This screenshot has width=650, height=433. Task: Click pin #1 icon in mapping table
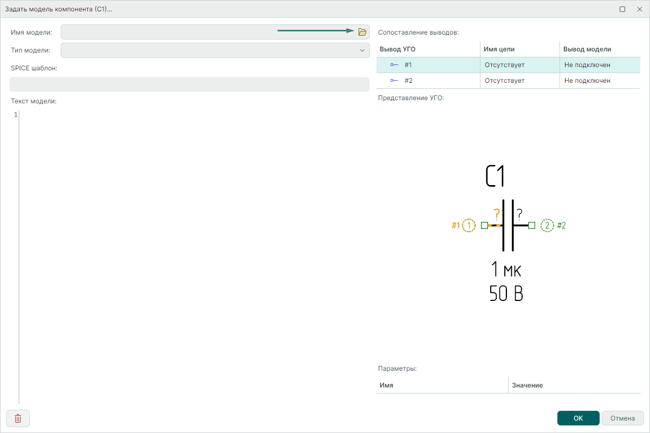coord(394,65)
